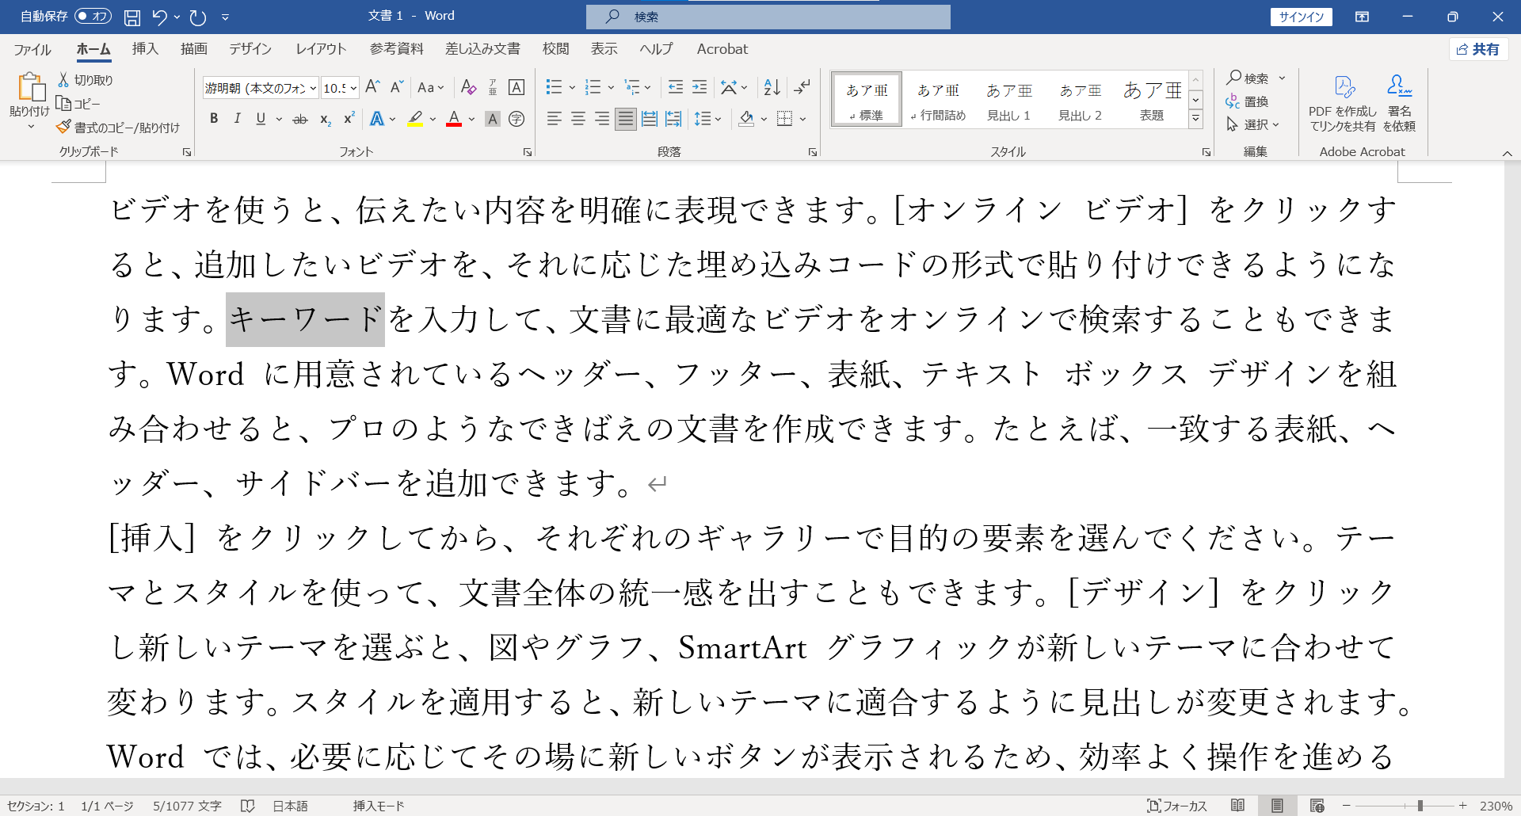
Task: Shrink the font with the decrease size icon
Action: 397,87
